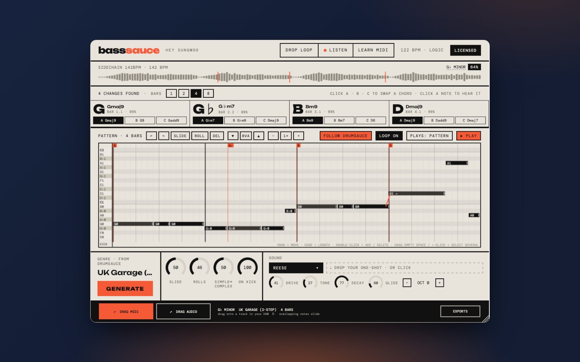Open the UK Garage genre selector
The image size is (580, 362).
[x=125, y=273]
